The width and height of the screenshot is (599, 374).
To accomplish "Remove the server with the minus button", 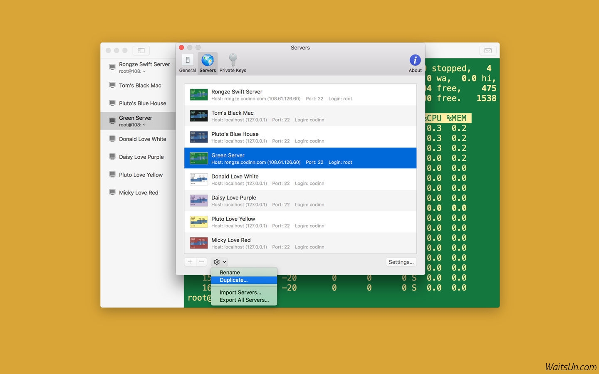I will (202, 262).
